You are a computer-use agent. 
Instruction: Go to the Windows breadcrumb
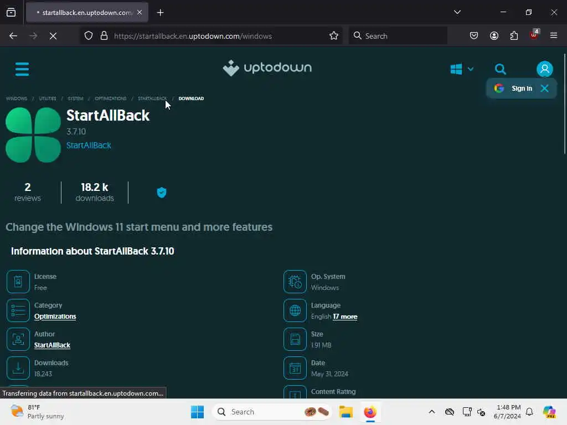pos(16,99)
